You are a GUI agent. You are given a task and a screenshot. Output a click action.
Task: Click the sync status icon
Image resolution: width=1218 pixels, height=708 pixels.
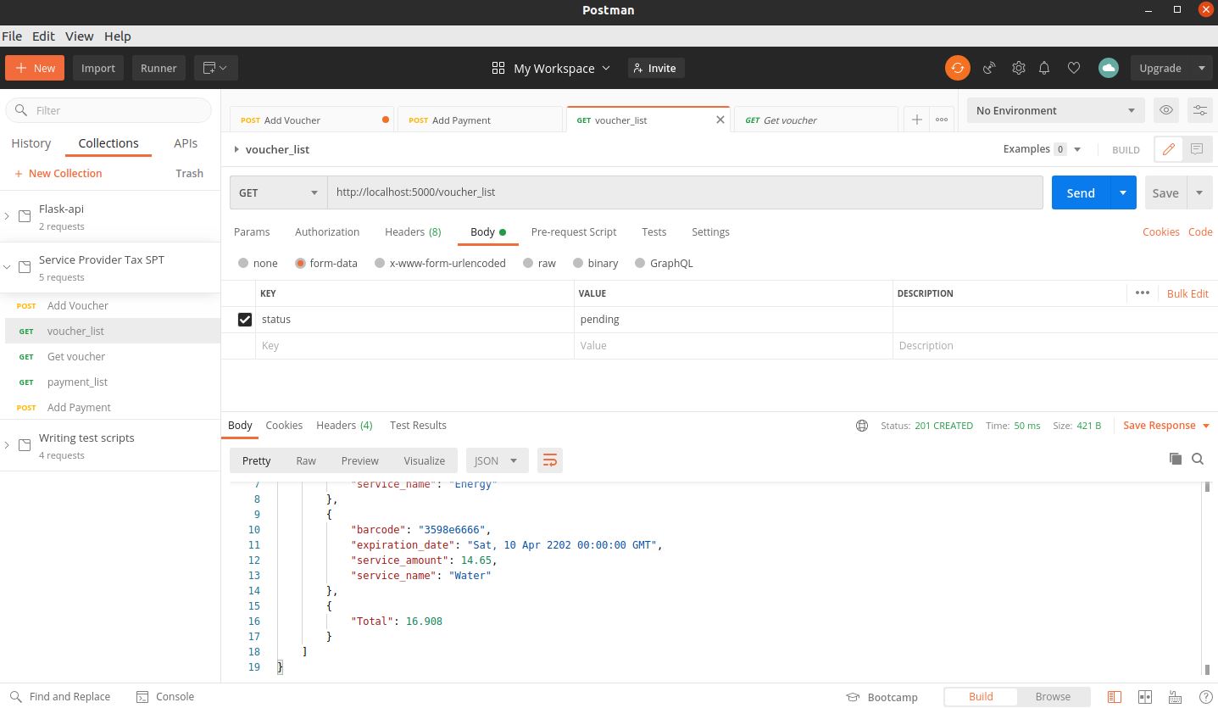pos(957,68)
